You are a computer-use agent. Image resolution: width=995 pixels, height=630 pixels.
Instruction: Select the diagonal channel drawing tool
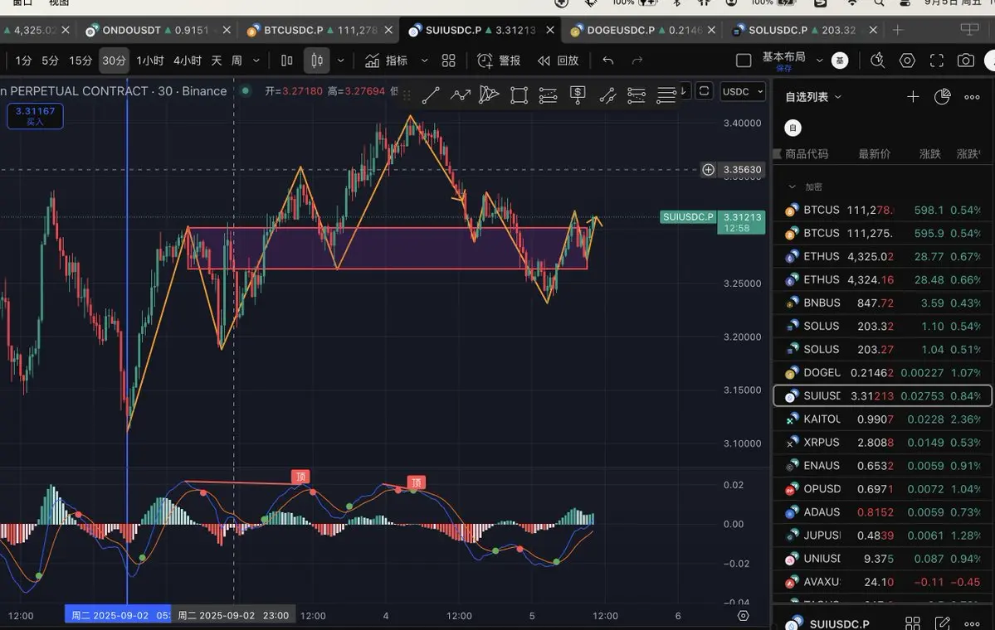607,95
